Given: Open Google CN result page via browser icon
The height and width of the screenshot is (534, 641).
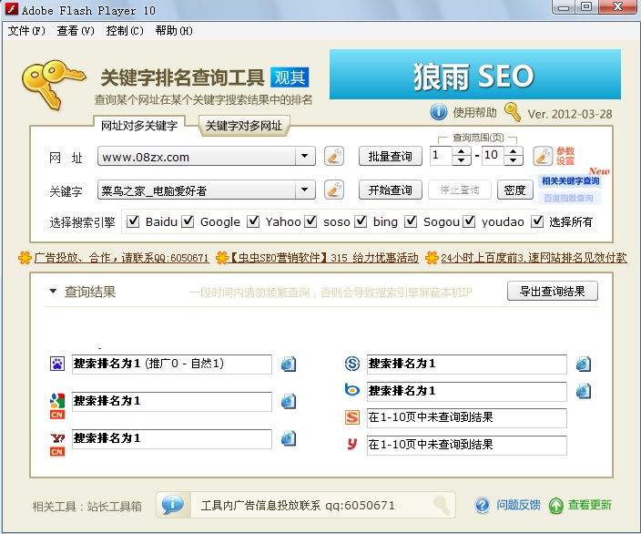Looking at the screenshot, I should point(289,401).
